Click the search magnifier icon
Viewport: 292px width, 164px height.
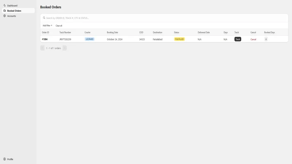pos(44,18)
